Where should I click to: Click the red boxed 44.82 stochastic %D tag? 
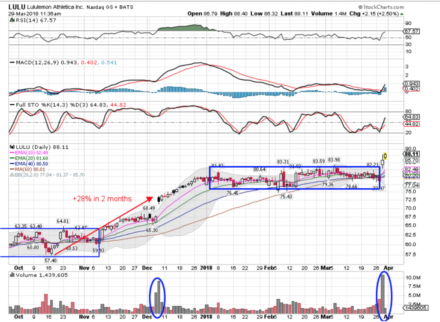pos(411,124)
